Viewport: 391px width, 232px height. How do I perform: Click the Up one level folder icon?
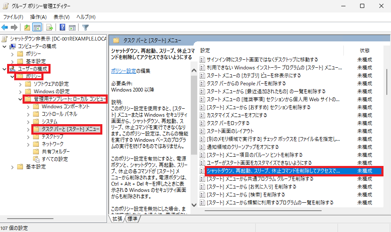[27, 28]
